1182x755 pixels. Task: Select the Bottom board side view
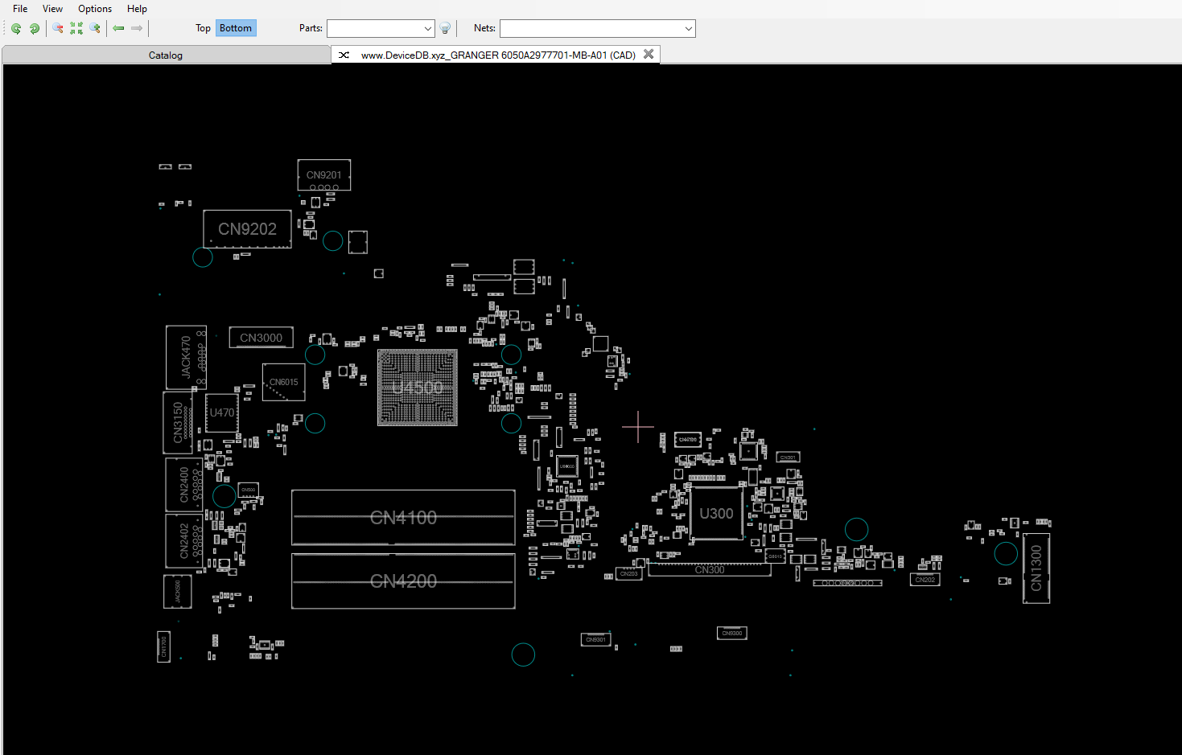(236, 28)
